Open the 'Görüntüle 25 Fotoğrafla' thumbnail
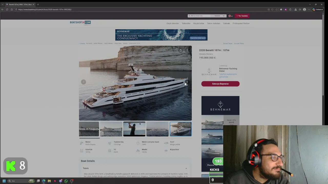 (89, 129)
